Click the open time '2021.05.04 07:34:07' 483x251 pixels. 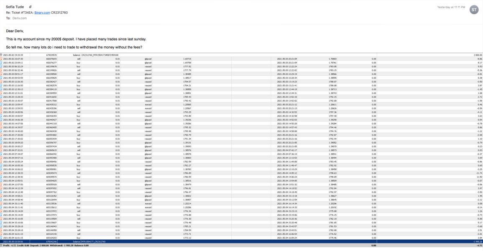pos(13,154)
